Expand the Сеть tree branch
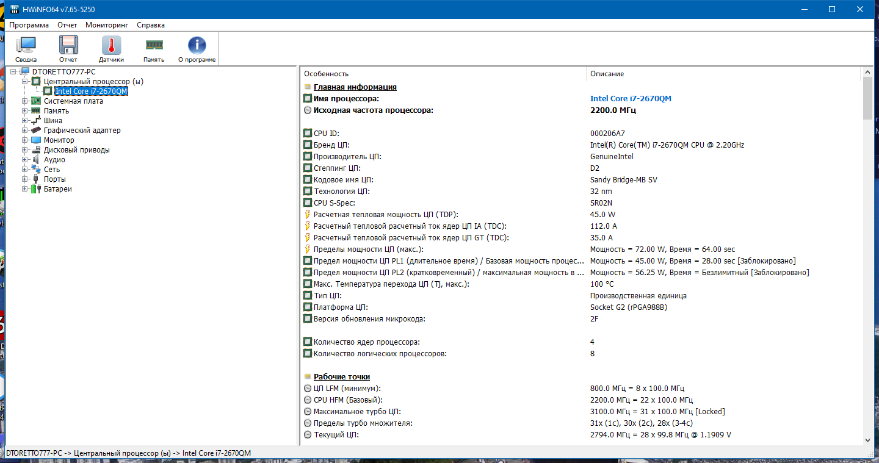 click(25, 170)
